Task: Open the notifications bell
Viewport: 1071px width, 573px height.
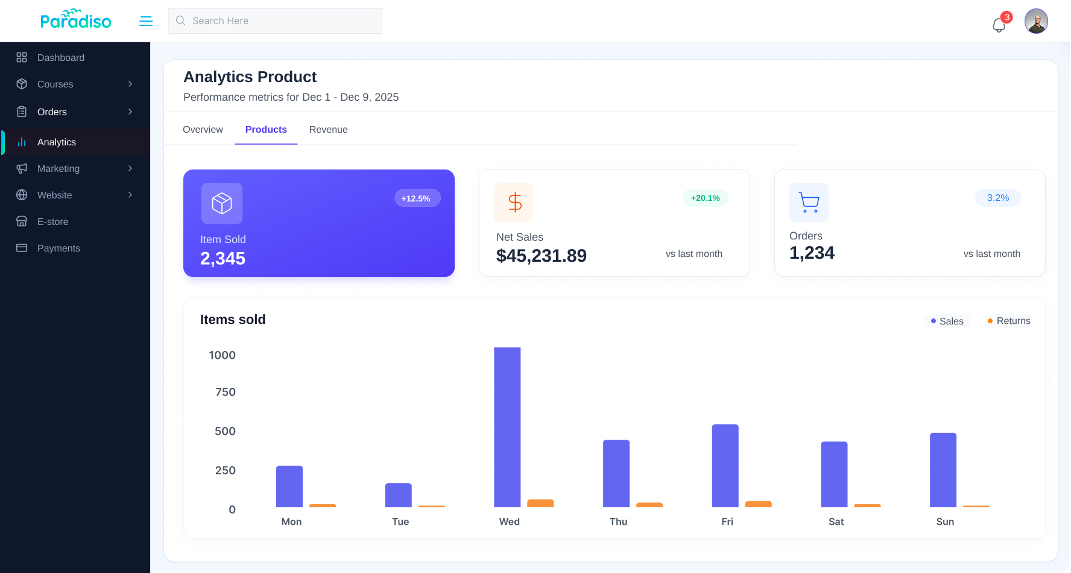Action: click(999, 25)
